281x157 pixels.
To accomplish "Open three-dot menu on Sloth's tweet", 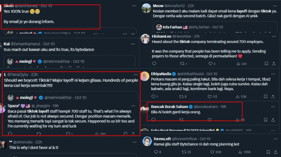I will point(134,6).
